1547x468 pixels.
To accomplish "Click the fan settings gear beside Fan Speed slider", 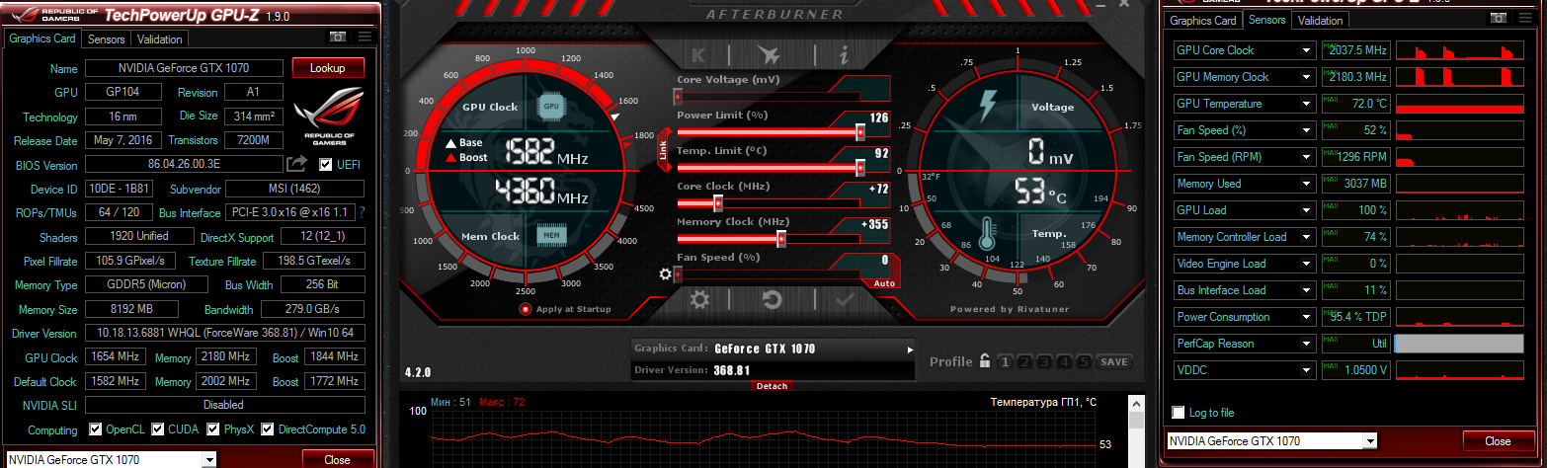I will pos(665,274).
